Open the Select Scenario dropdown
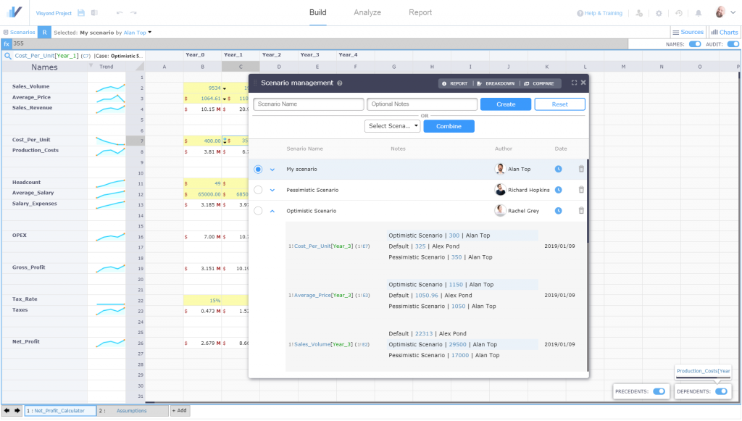Screen dimensions: 742x421 (x=392, y=126)
